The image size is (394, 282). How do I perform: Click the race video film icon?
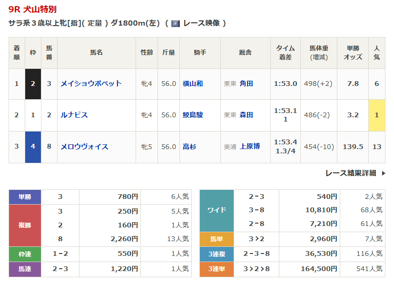click(x=176, y=23)
